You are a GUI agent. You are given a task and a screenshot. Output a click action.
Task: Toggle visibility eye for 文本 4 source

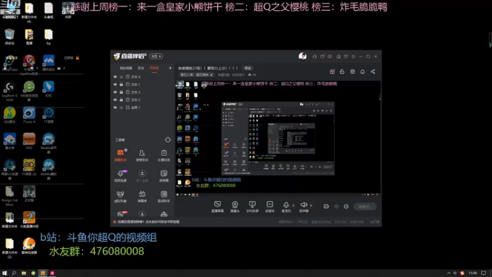(x=115, y=76)
